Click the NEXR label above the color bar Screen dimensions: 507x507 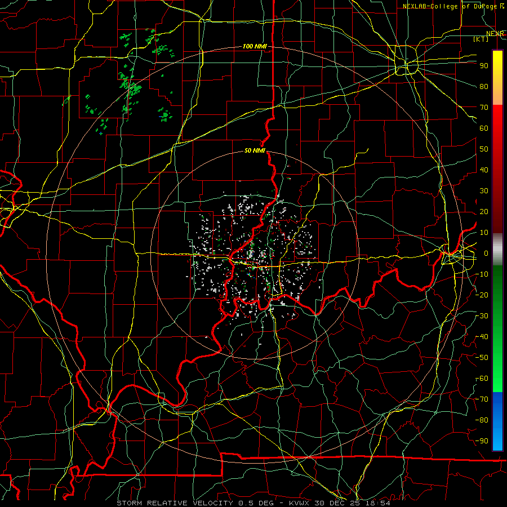[x=495, y=34]
